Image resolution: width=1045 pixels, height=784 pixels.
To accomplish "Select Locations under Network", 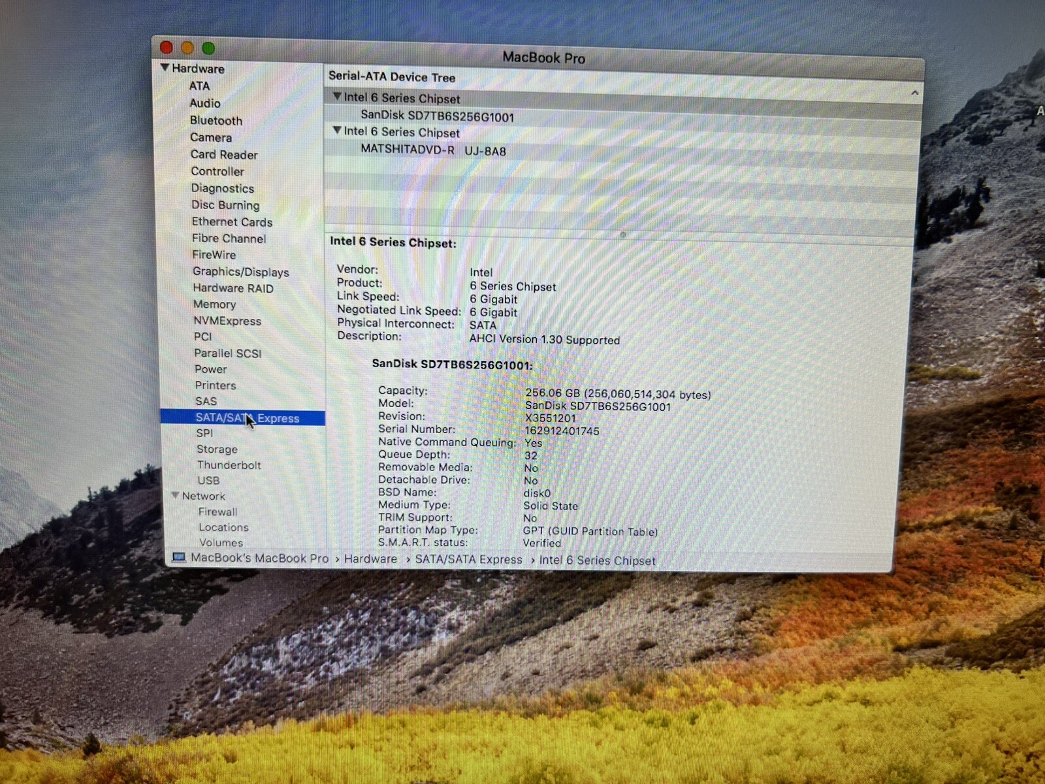I will point(223,527).
